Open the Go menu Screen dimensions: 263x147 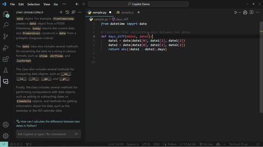(56, 4)
